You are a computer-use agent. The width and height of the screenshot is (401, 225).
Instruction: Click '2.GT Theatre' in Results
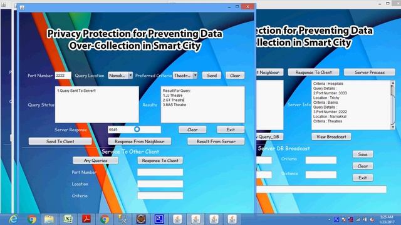(174, 100)
